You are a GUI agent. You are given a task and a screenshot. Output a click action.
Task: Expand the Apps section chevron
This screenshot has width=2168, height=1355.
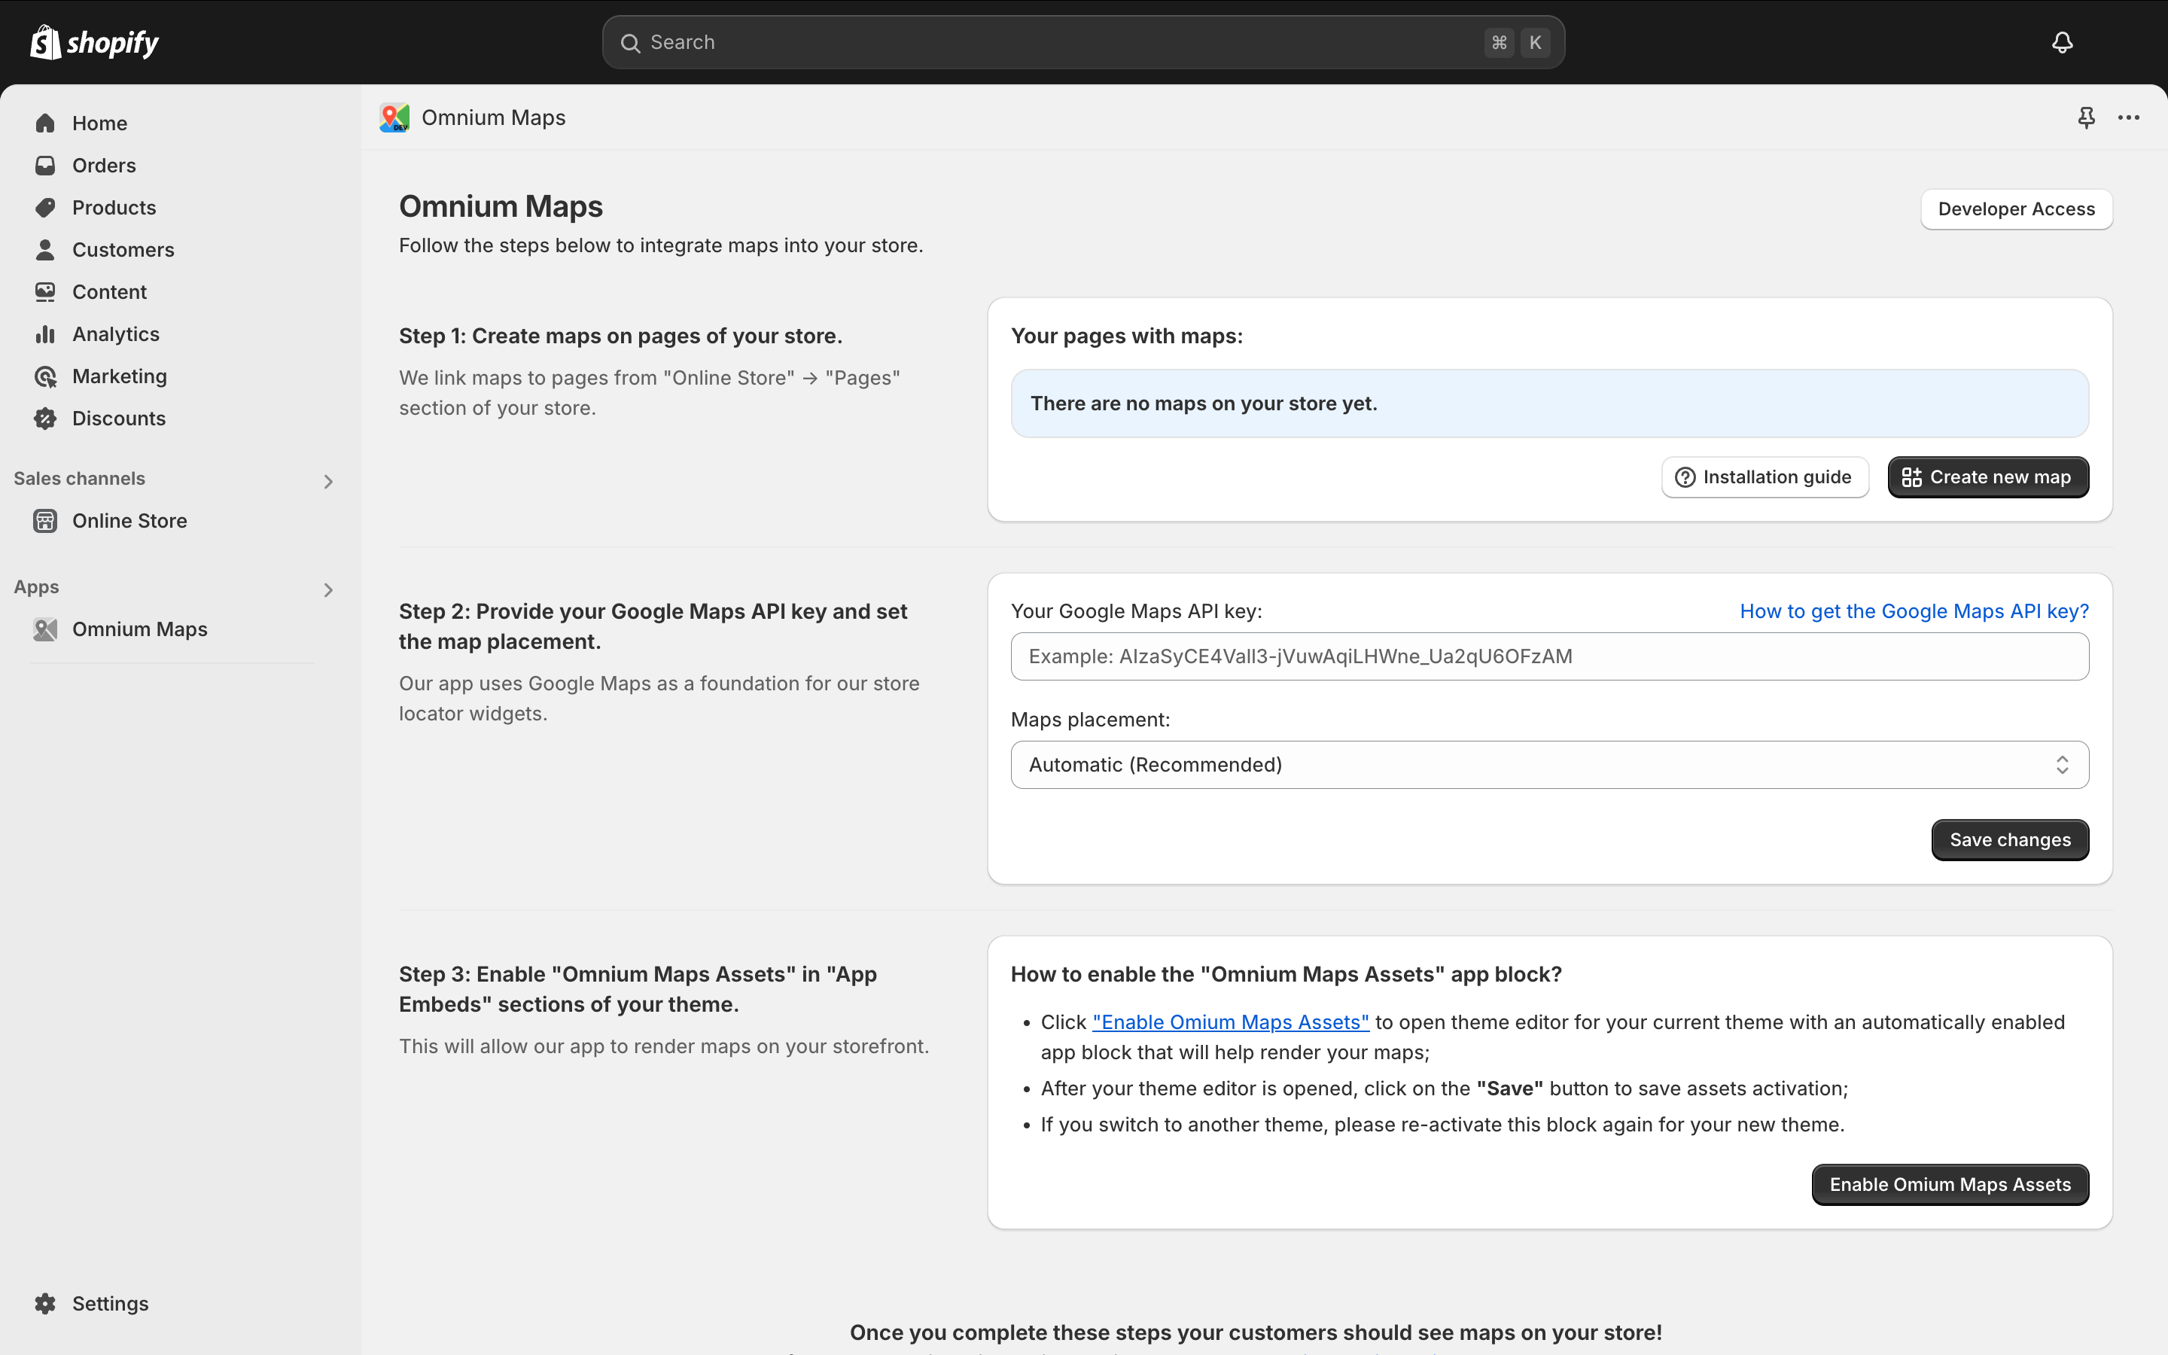click(328, 589)
